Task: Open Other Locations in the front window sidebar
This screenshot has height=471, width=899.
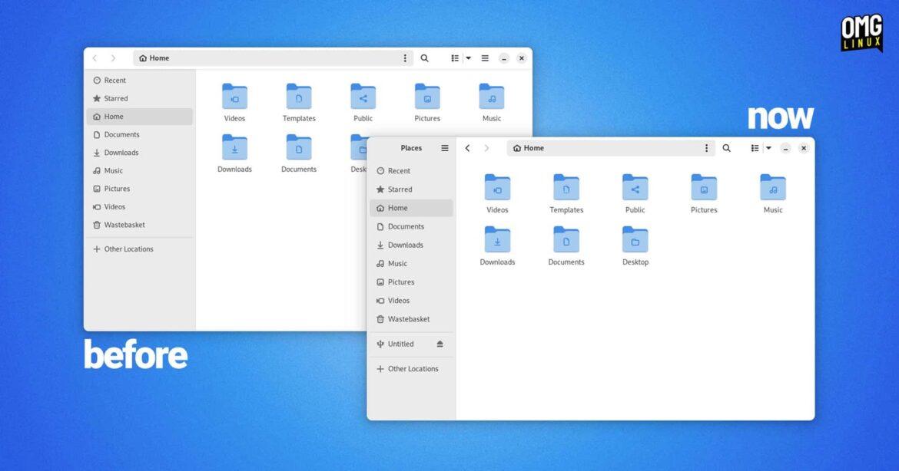Action: [413, 369]
